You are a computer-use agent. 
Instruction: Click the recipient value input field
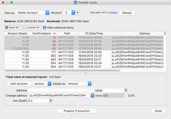[114, 91]
